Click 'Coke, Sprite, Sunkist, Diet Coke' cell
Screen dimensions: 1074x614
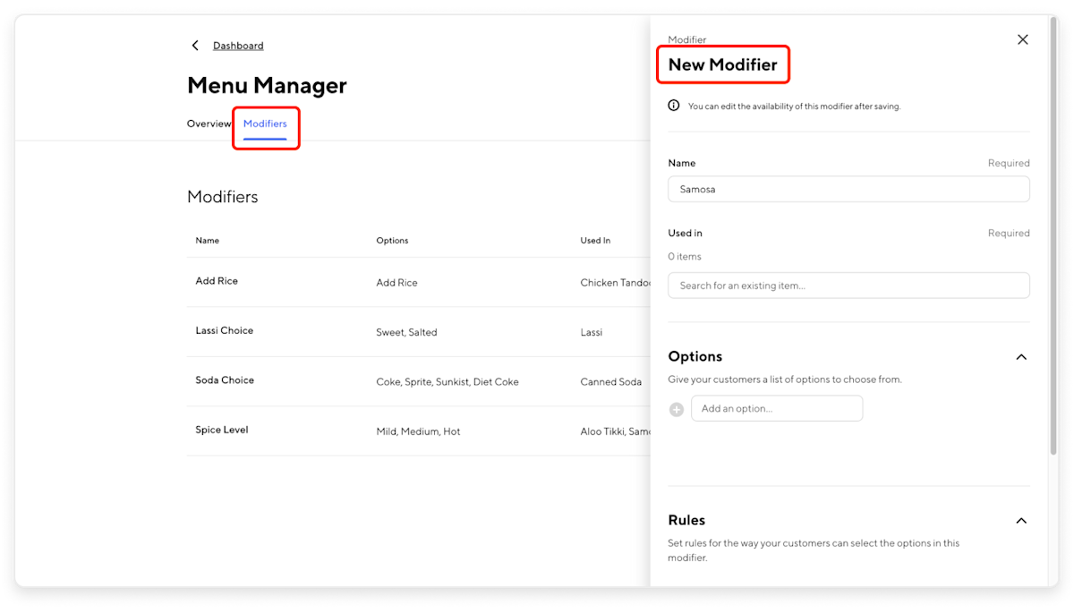coord(447,382)
